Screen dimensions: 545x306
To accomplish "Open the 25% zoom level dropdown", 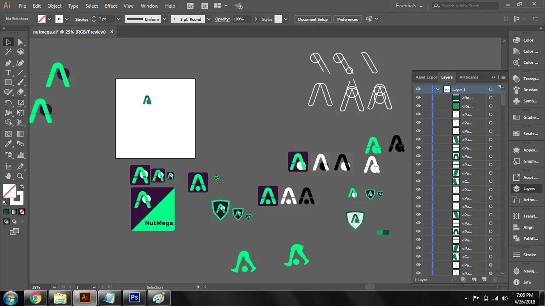I will [53, 287].
